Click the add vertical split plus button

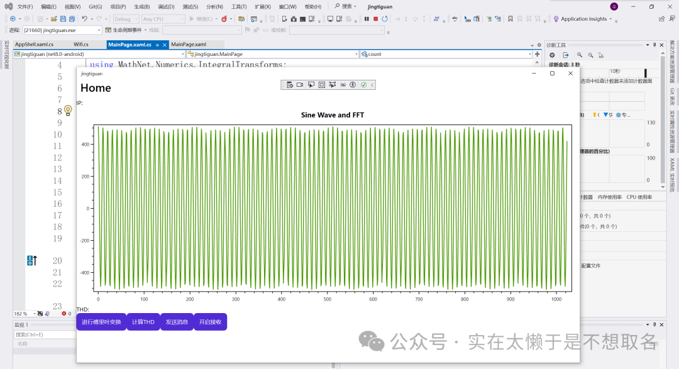[538, 54]
